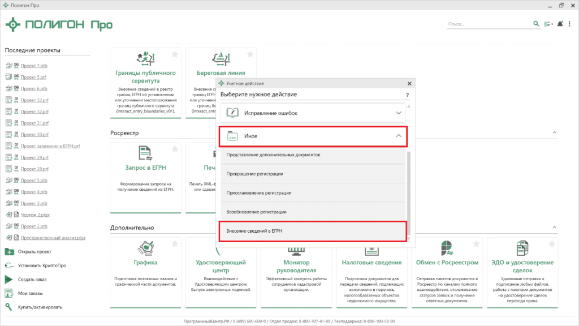Screen dimensions: 579x326
Task: Open the Графика module icon
Action: pos(145,248)
